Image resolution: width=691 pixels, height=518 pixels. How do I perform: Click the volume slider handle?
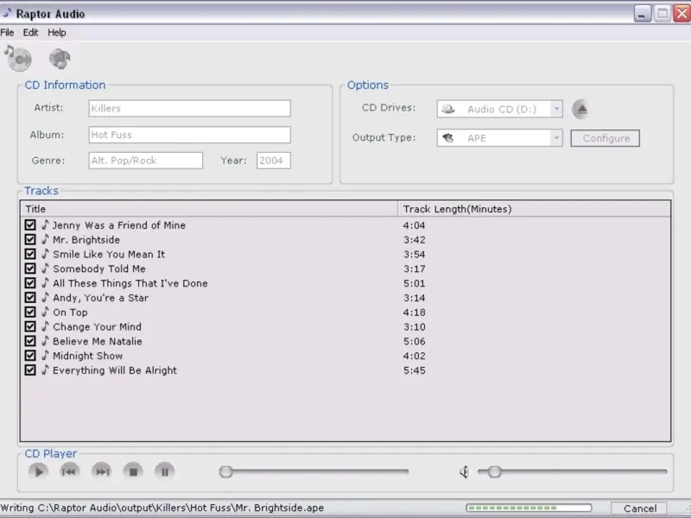tap(494, 471)
